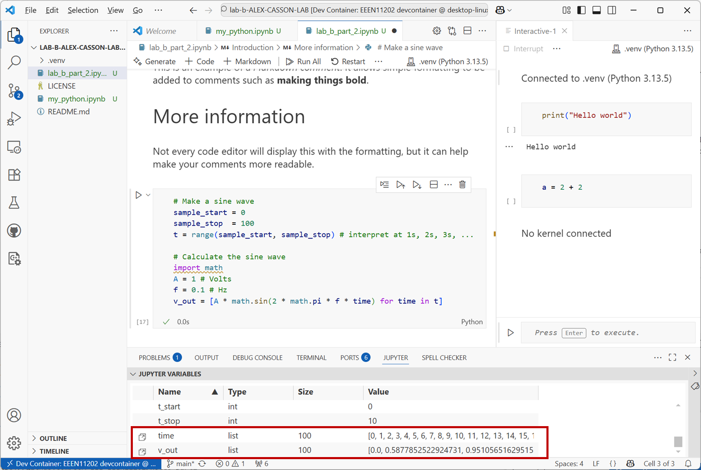Run the sine wave code cell

[139, 195]
